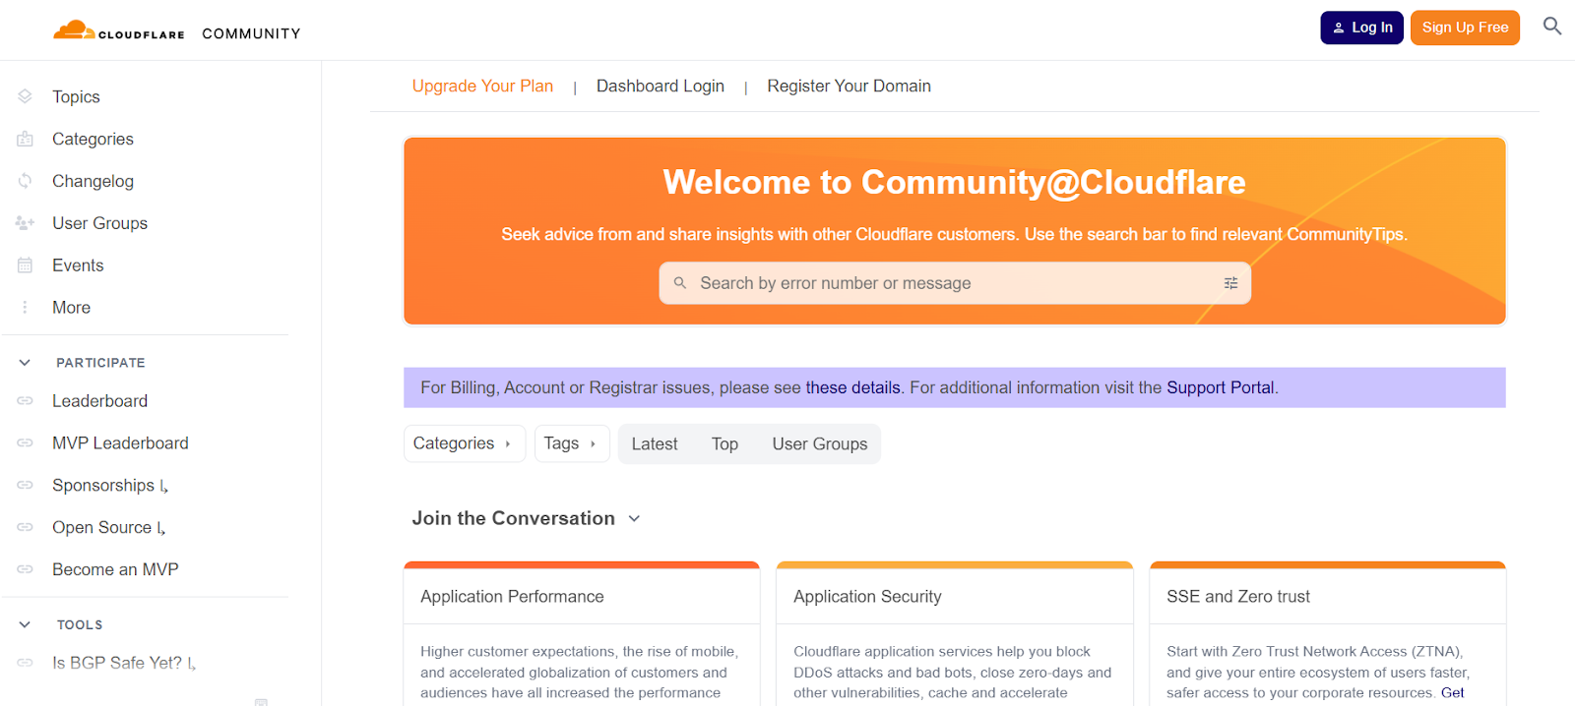Click the More vertical dots icon
Viewport: 1575px width, 706px height.
pos(25,308)
